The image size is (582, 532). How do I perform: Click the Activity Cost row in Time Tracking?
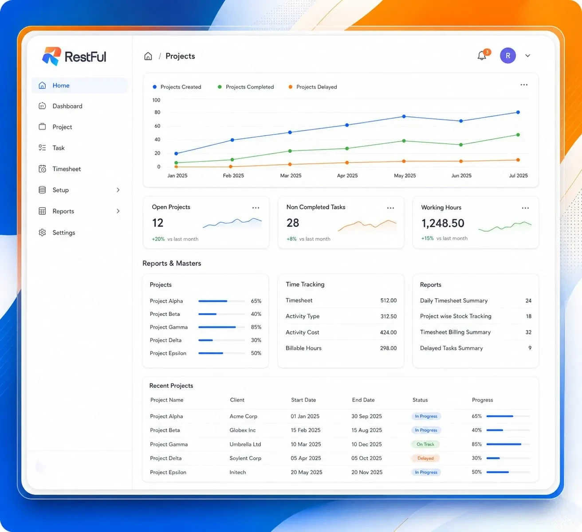(x=341, y=332)
